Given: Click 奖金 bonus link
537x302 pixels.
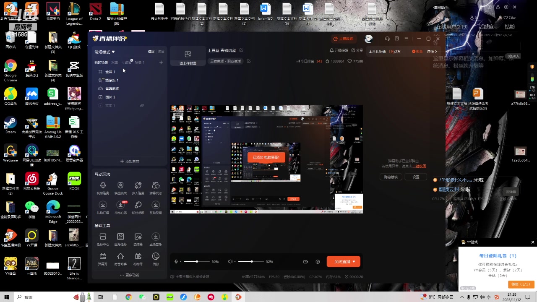Looking at the screenshot, I should pos(417,52).
